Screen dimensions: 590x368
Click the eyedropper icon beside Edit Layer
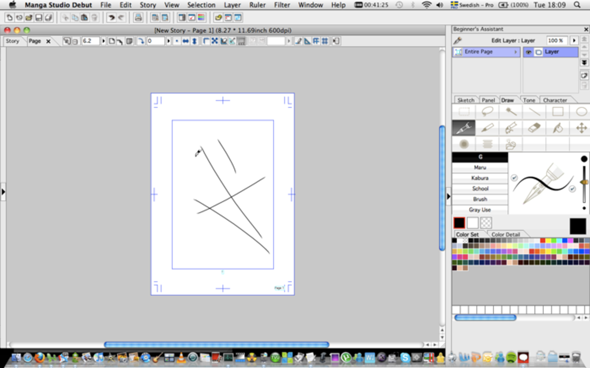point(458,40)
